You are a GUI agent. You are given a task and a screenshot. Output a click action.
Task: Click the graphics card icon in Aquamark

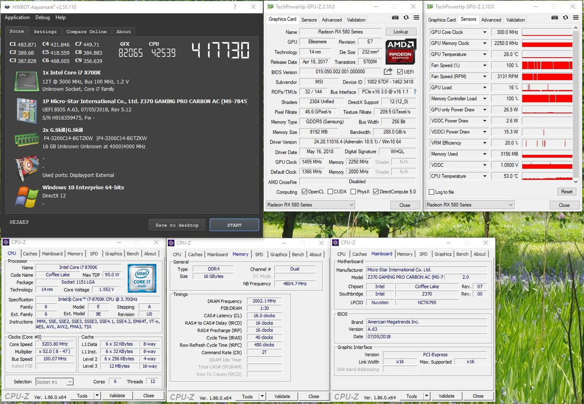tap(26, 168)
